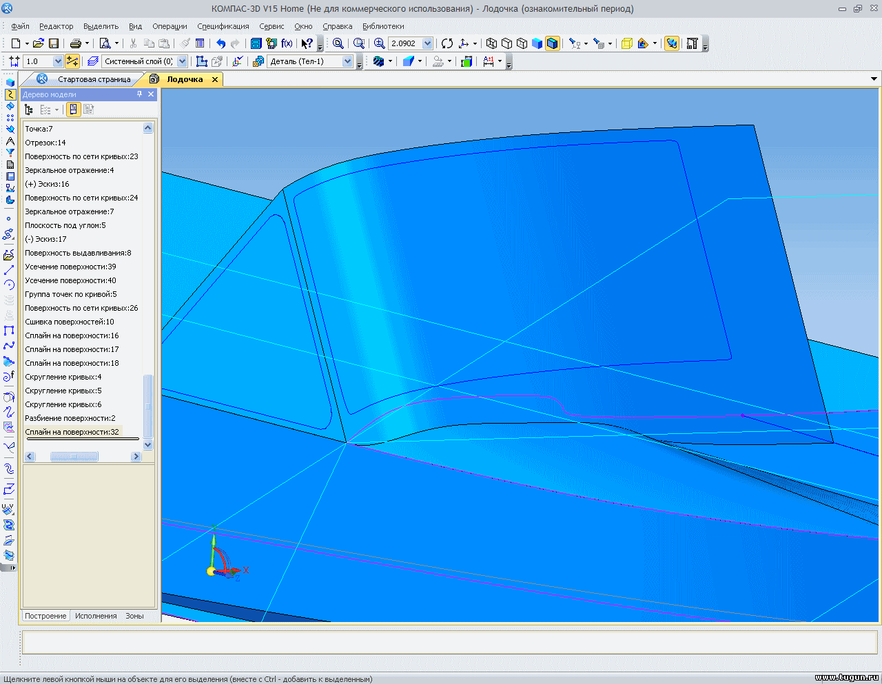Open the document tabs list arrow
Viewport: 882px width, 684px height.
tap(874, 79)
